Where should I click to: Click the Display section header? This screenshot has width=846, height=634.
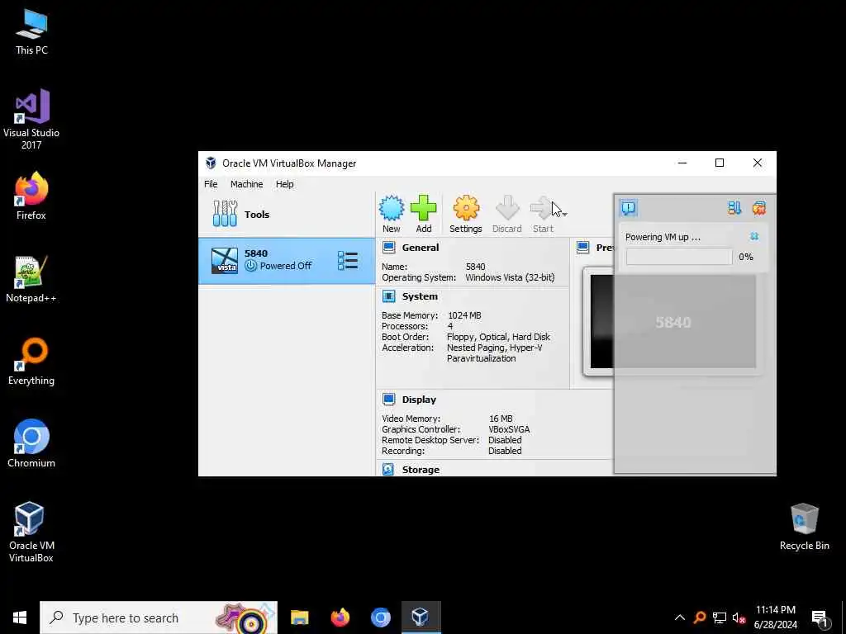coord(419,400)
